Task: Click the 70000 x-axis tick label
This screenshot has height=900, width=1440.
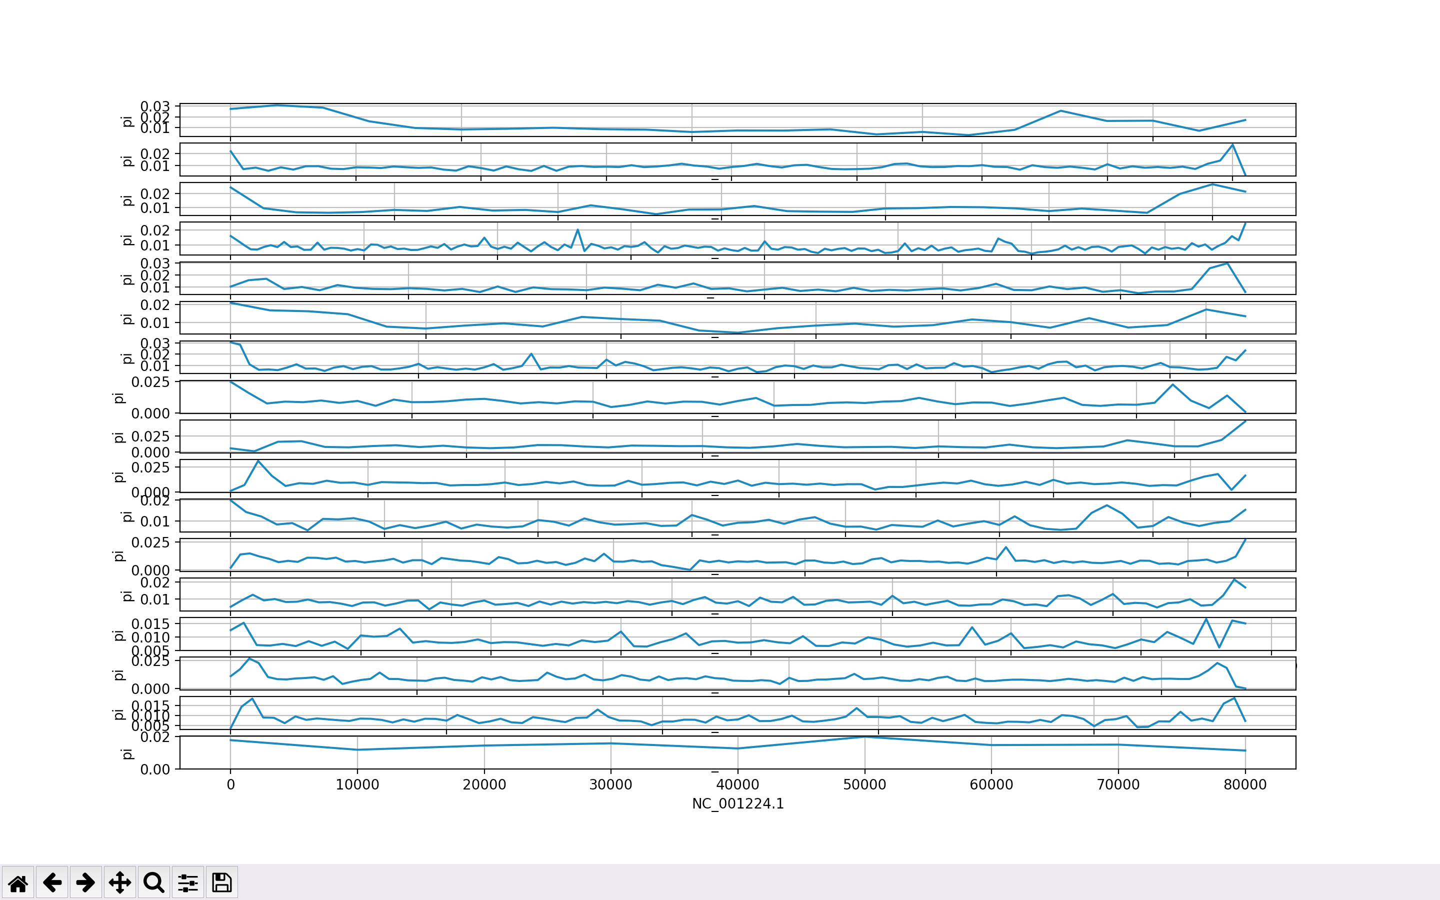Action: tap(1117, 784)
